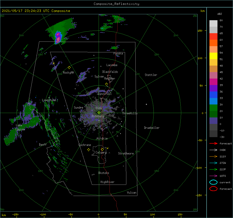Pick the magenta dBZ swatch
233x218 pixels.
(x=213, y=82)
